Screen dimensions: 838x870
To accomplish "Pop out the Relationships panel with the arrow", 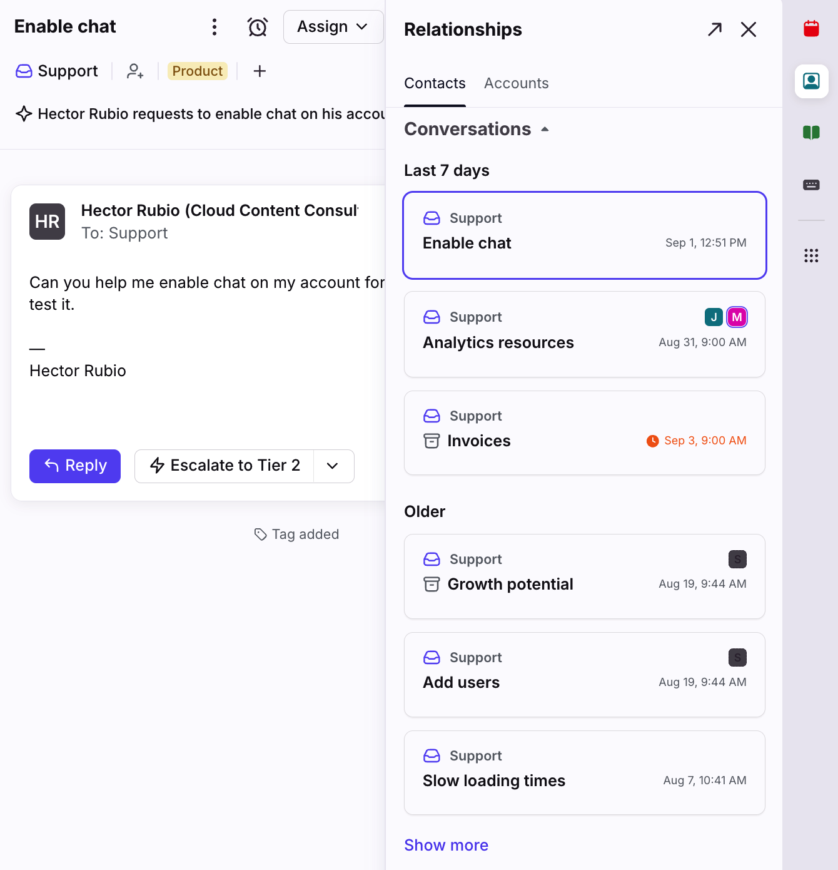I will pos(715,29).
